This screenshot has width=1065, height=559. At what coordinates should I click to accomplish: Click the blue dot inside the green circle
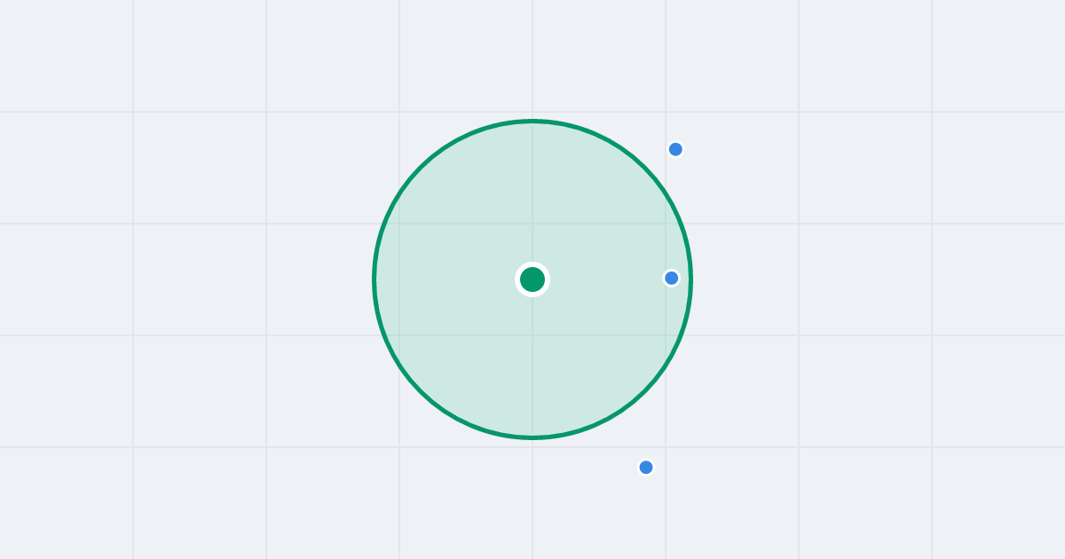pos(672,278)
